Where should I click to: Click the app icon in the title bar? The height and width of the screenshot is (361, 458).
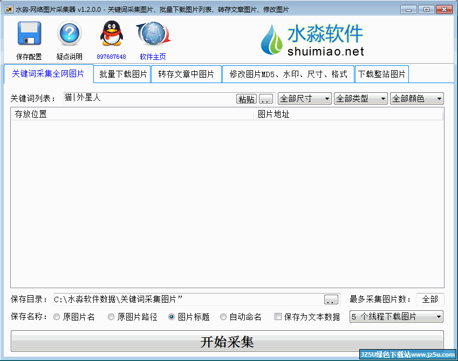(x=9, y=10)
